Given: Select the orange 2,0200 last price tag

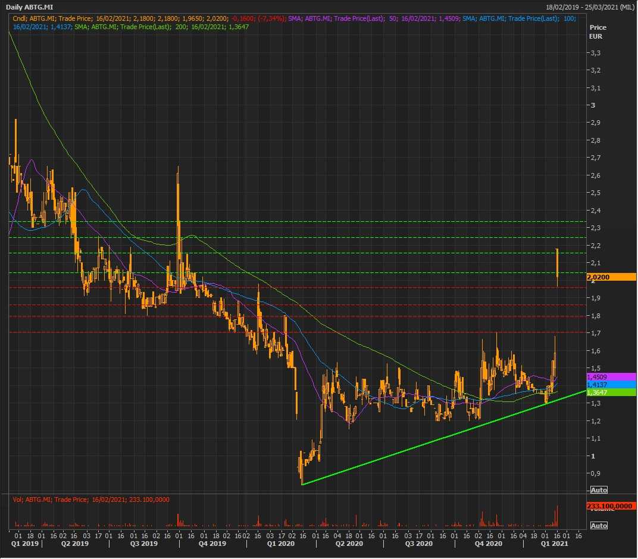Looking at the screenshot, I should [x=611, y=277].
